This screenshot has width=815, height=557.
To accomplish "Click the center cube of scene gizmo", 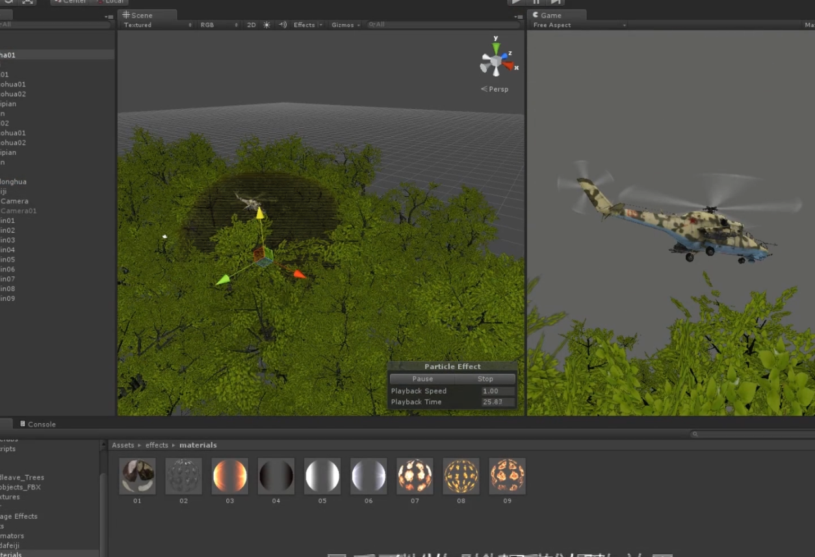I will [x=496, y=62].
